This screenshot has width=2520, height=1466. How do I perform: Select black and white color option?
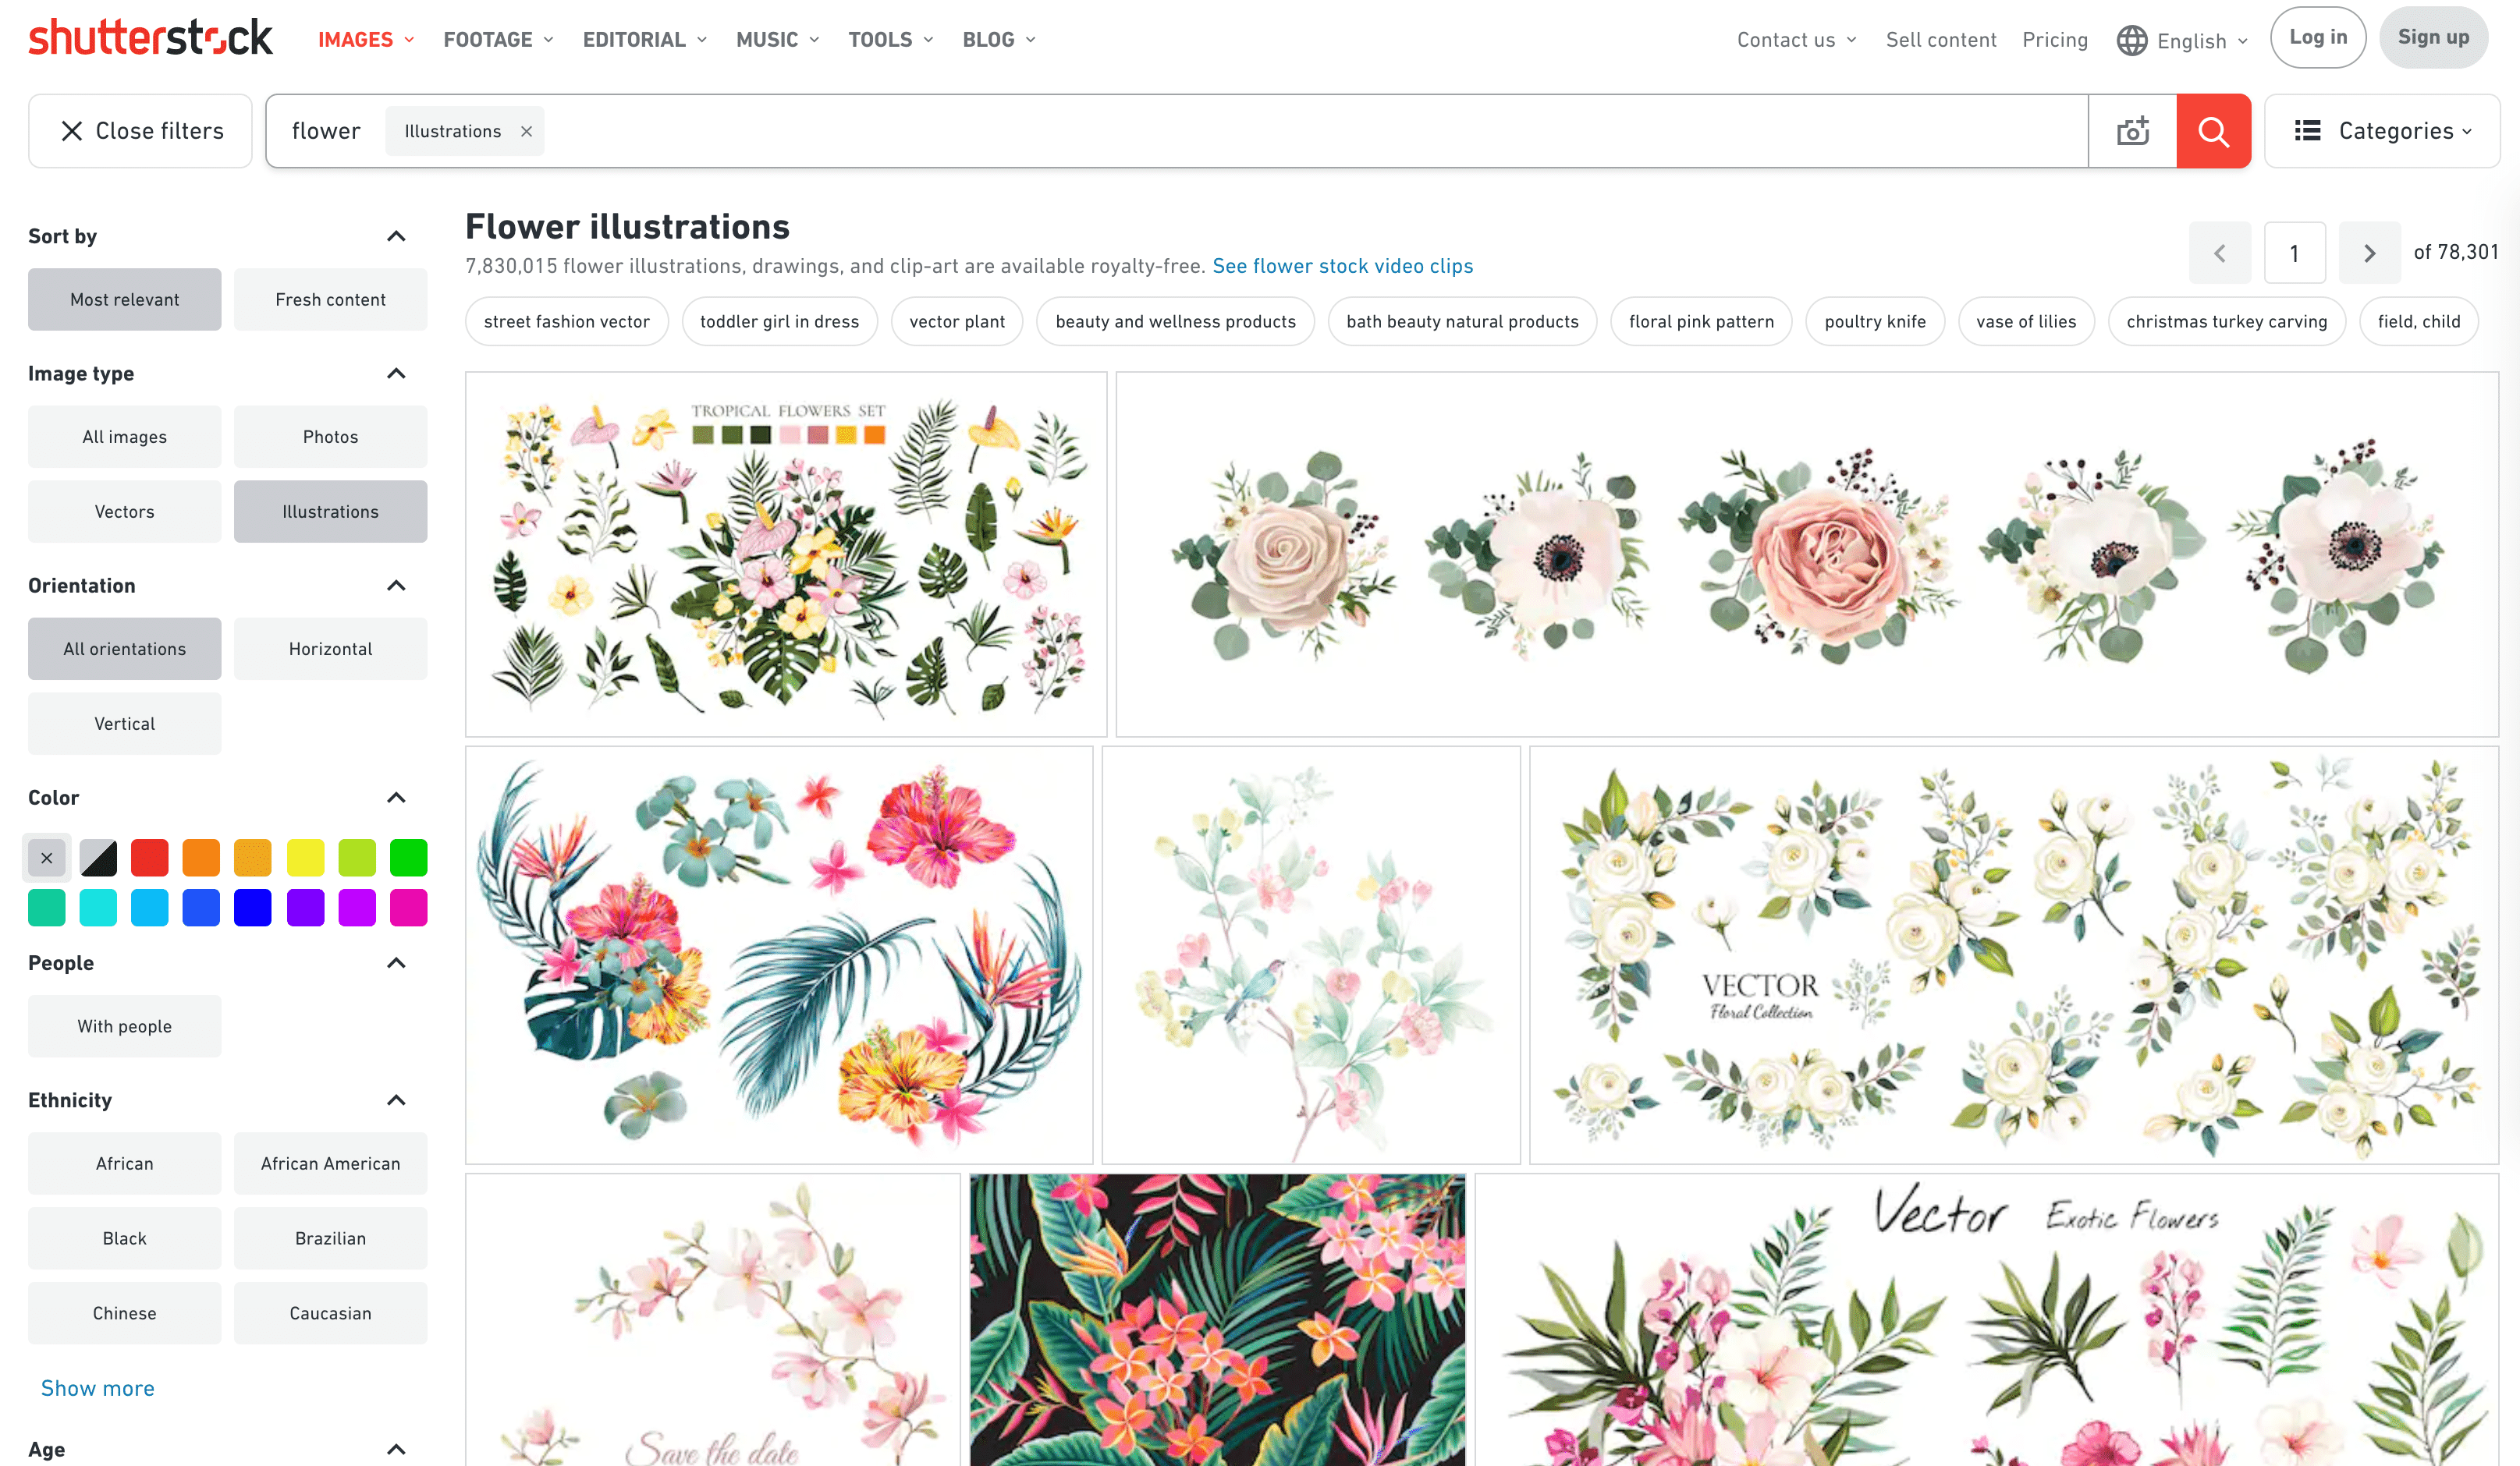98,858
